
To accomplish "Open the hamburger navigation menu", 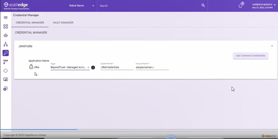I will click(x=6, y=17).
